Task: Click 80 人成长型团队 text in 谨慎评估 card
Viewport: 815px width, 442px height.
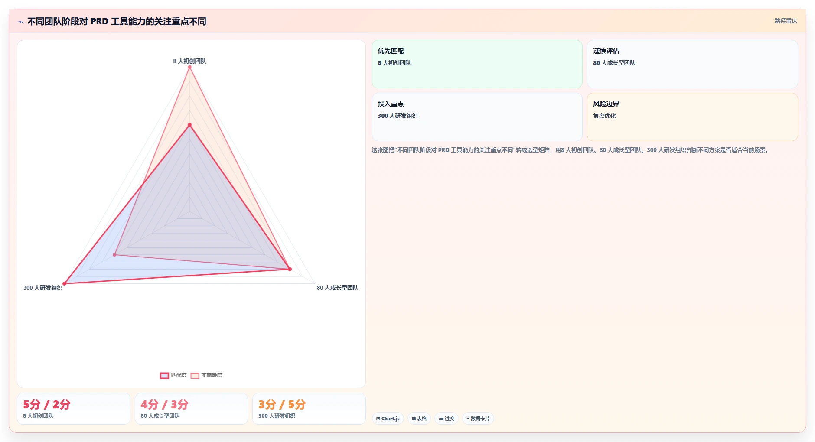Action: click(x=614, y=63)
